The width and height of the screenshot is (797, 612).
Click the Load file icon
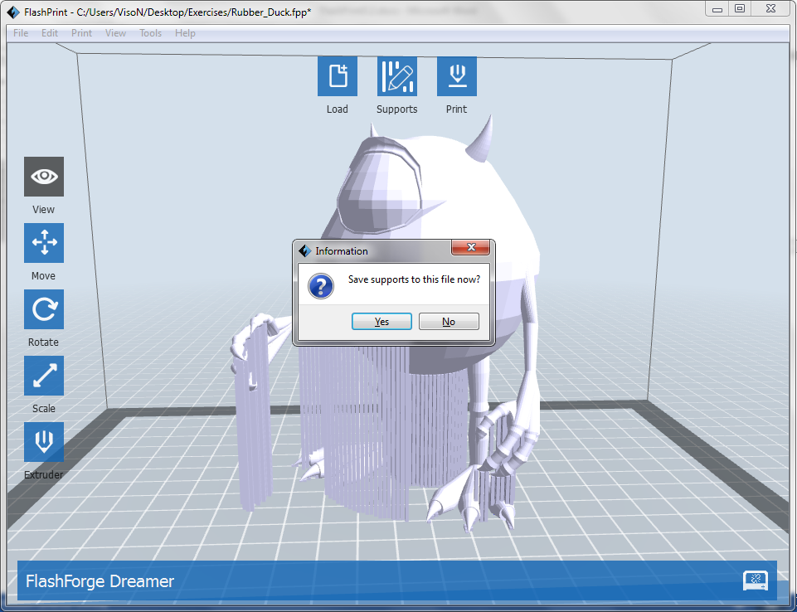338,76
